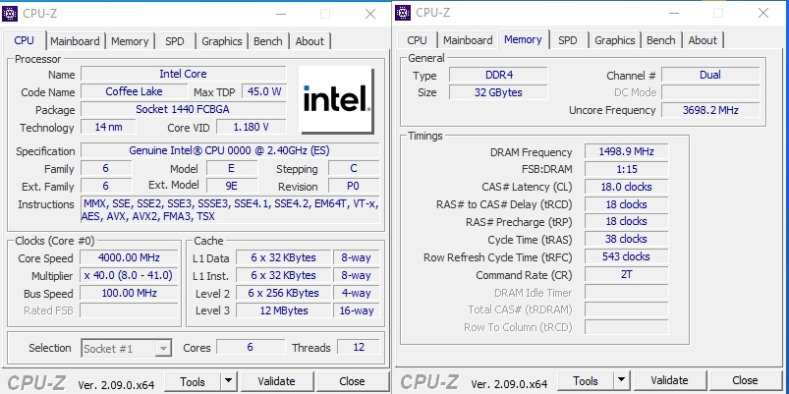Expand the Tools dropdown arrow in right window

[621, 380]
